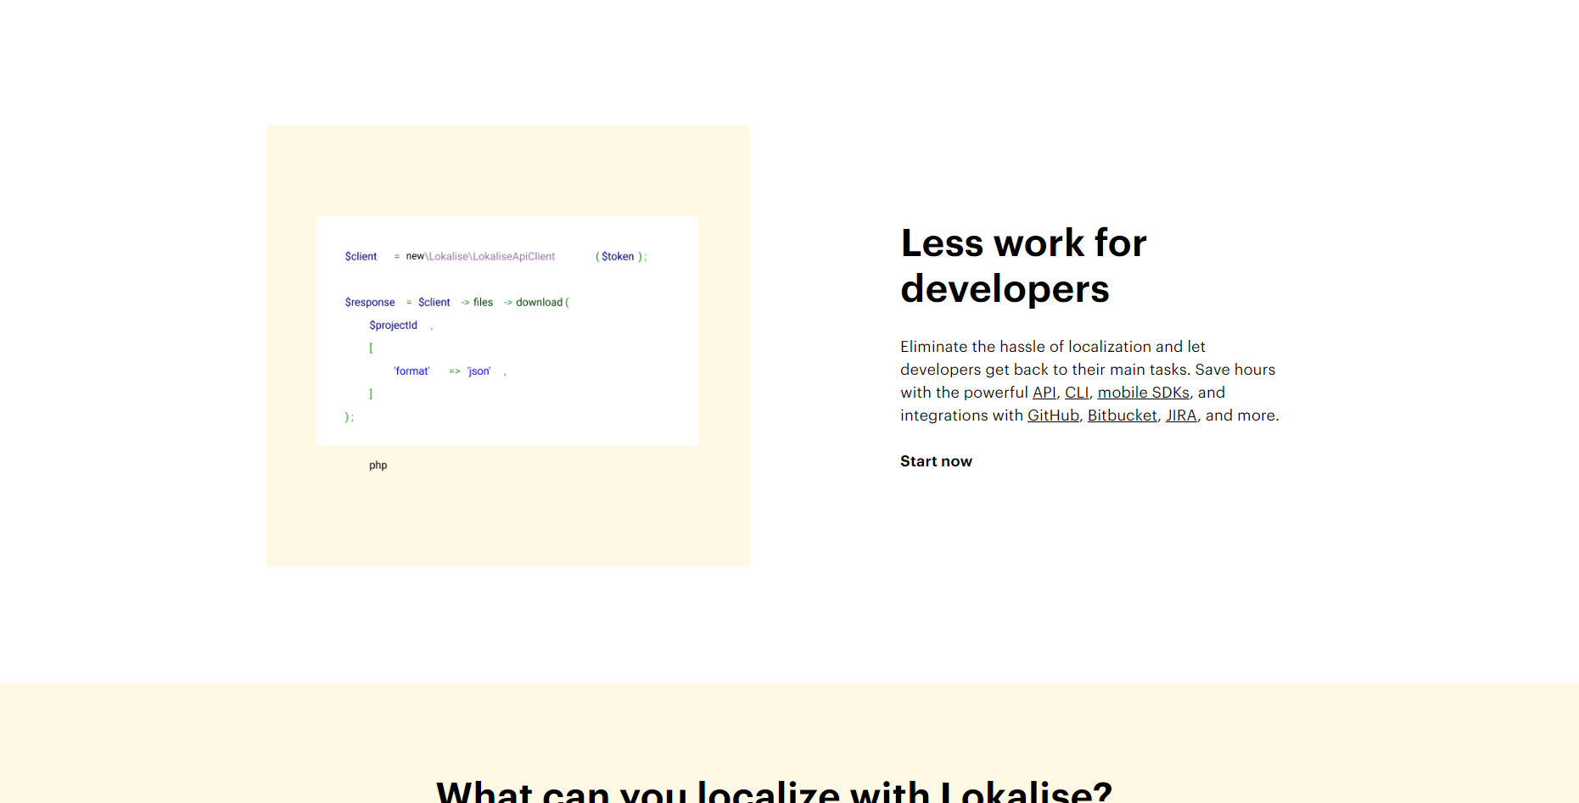
Task: Open the Bitbucket integration link
Action: (1123, 415)
